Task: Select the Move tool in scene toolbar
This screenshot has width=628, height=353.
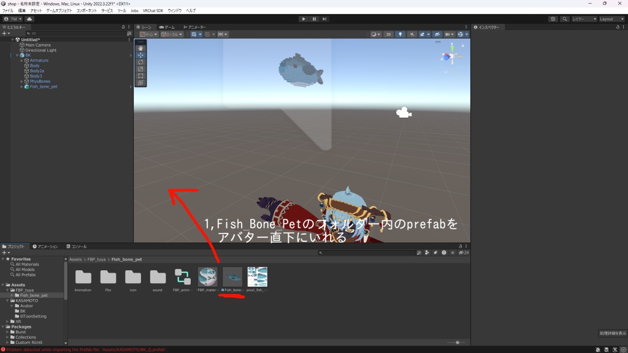Action: (x=140, y=55)
